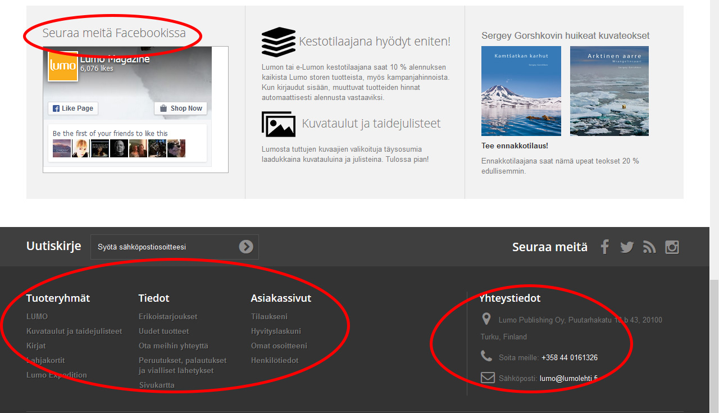Click the Yhteystiedot footer heading

click(x=510, y=298)
